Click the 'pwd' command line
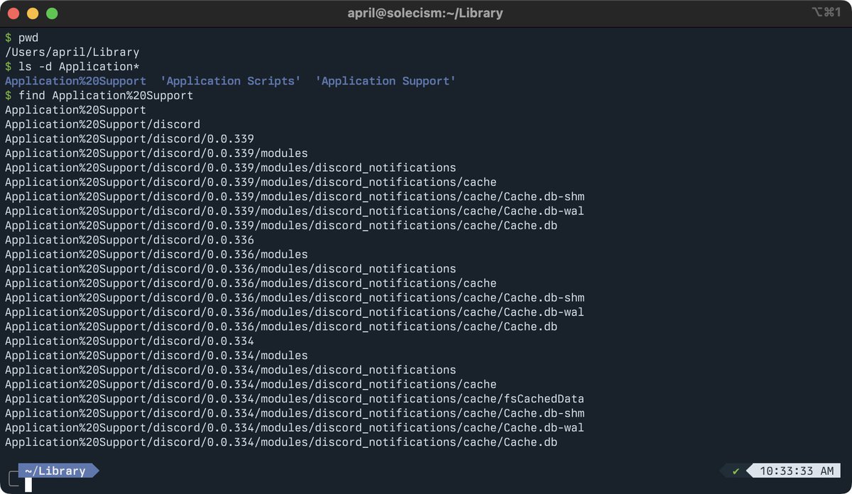Image resolution: width=852 pixels, height=494 pixels. coord(22,38)
